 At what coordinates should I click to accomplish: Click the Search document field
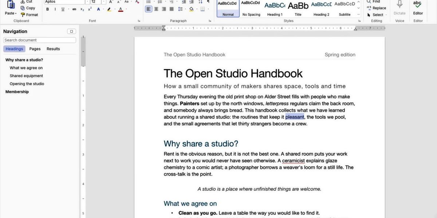pos(40,40)
